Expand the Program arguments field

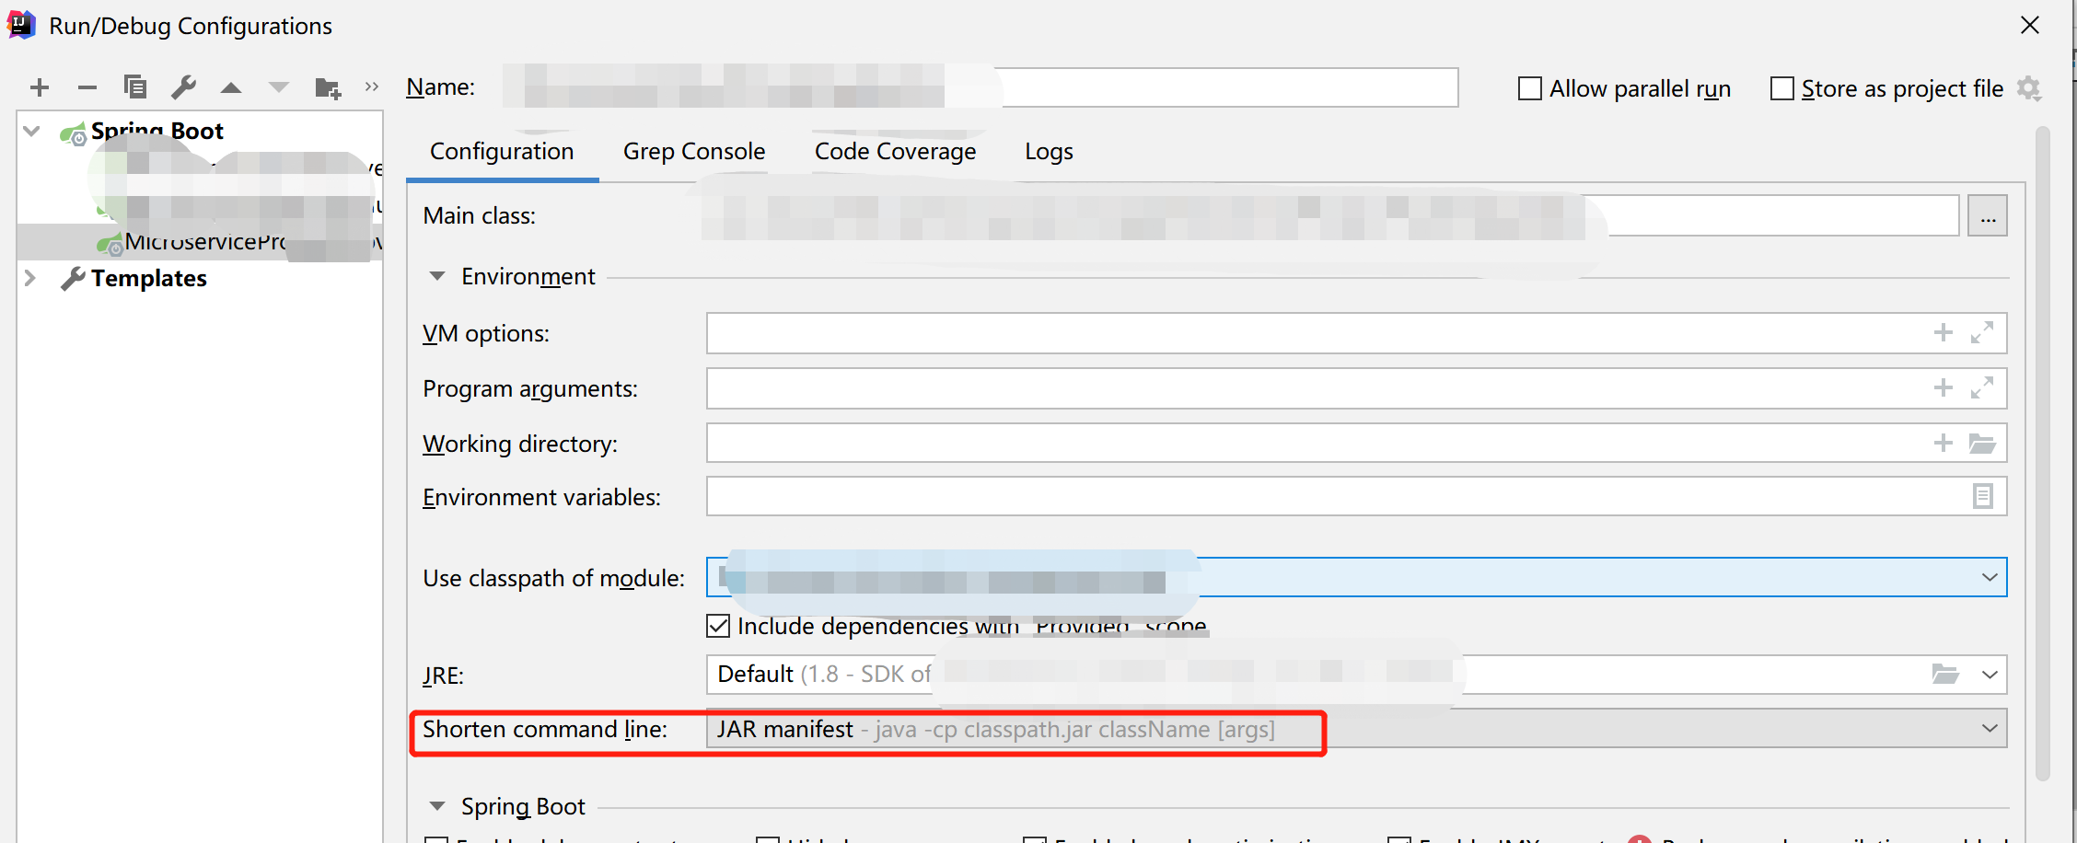coord(1982,387)
